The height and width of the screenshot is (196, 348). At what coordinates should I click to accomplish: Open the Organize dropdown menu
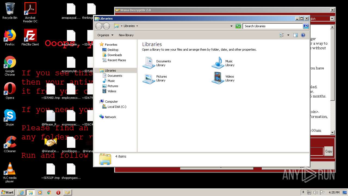coord(105,35)
